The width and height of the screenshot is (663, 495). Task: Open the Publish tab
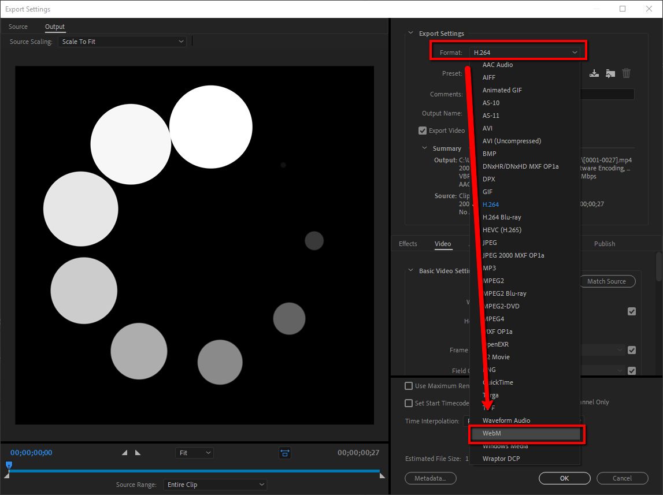(605, 244)
